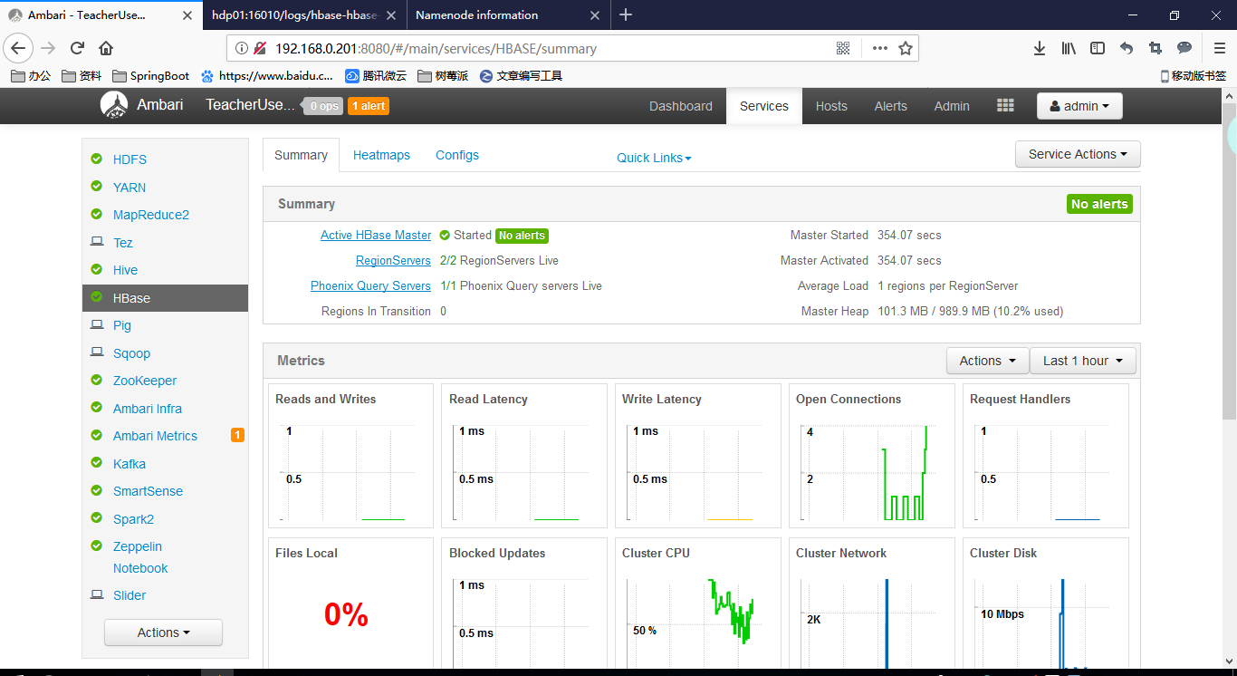1237x676 pixels.
Task: Open page actions three-dots menu
Action: 879,48
